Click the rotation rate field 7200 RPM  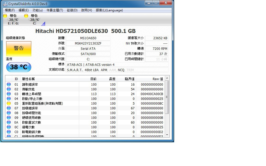(157, 48)
